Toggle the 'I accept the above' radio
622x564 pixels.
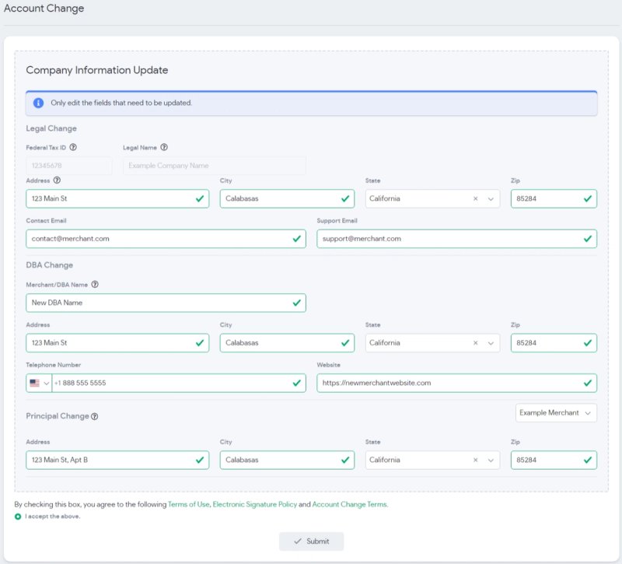18,517
